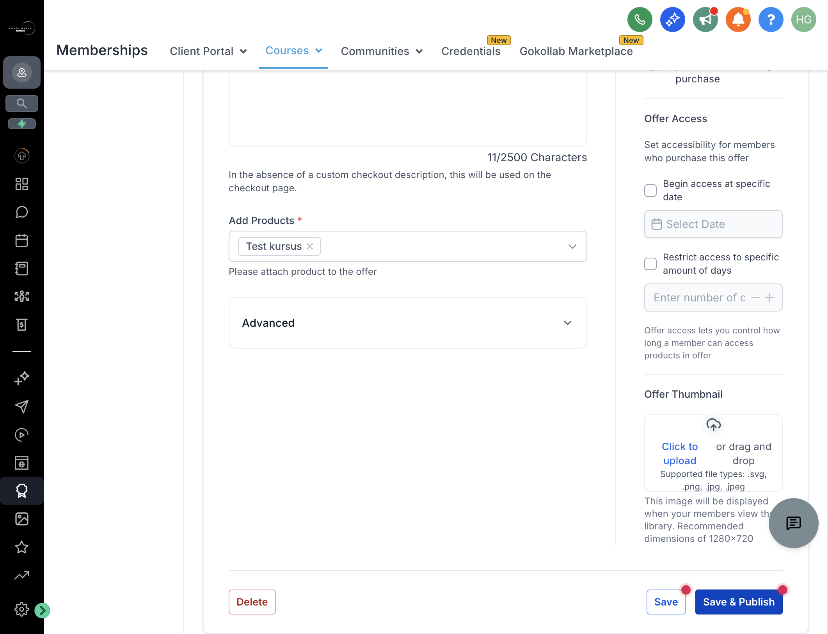Image resolution: width=828 pixels, height=634 pixels.
Task: Open the memberships badge icon in sidebar
Action: point(22,491)
